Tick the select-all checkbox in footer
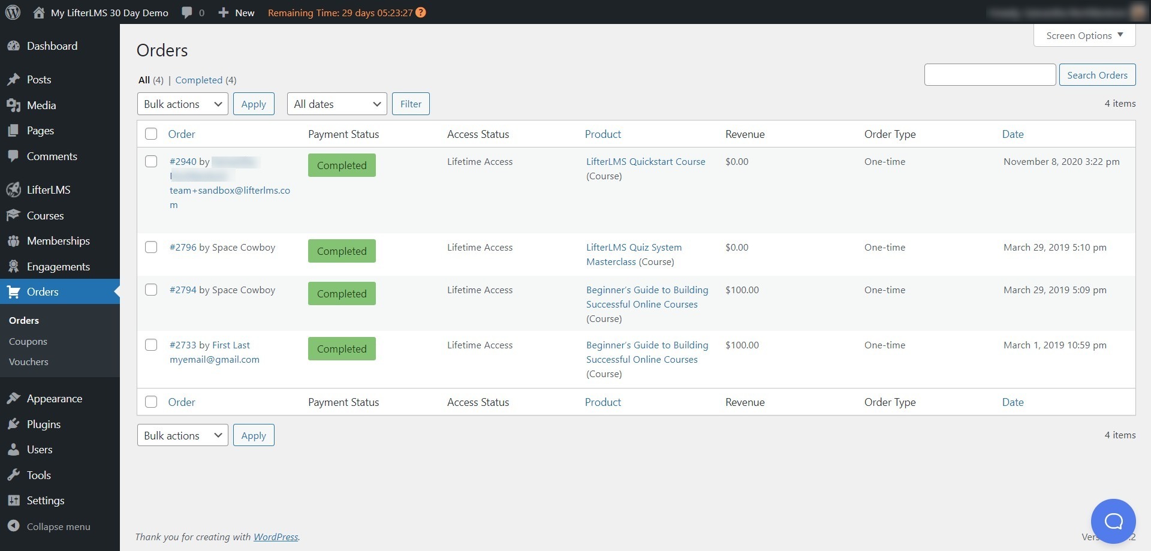The height and width of the screenshot is (551, 1151). tap(151, 402)
